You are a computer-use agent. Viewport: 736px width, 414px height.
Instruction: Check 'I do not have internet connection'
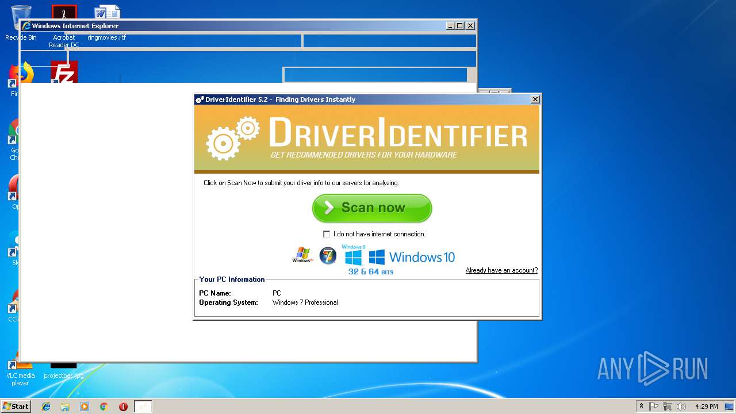[x=327, y=234]
